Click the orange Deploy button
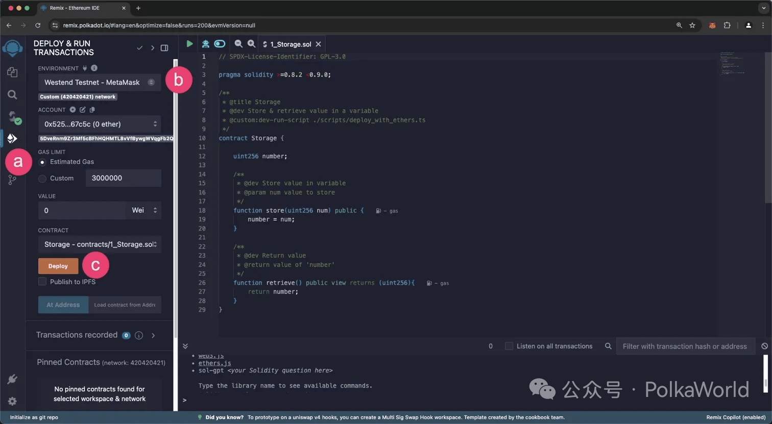This screenshot has height=424, width=772. click(58, 266)
